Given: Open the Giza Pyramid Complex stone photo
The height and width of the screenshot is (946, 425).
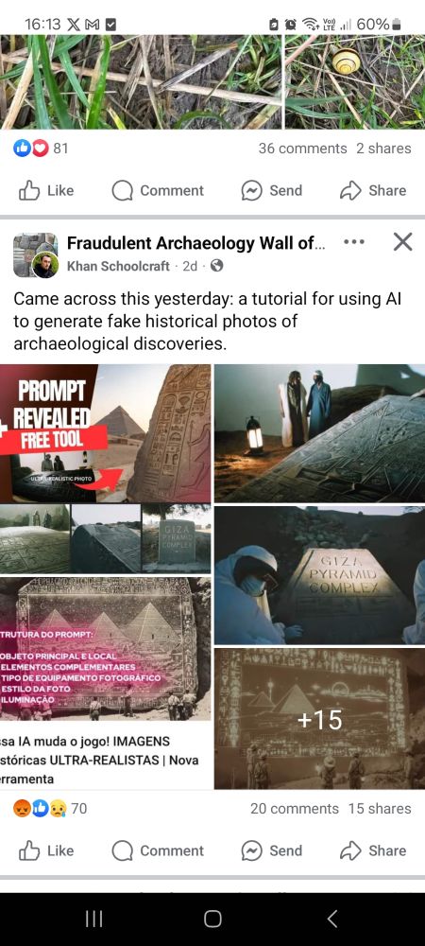Looking at the screenshot, I should coord(319,575).
